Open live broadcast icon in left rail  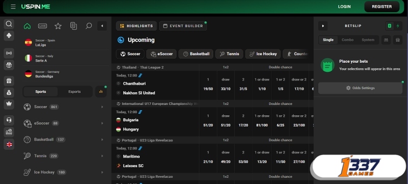tap(9, 54)
